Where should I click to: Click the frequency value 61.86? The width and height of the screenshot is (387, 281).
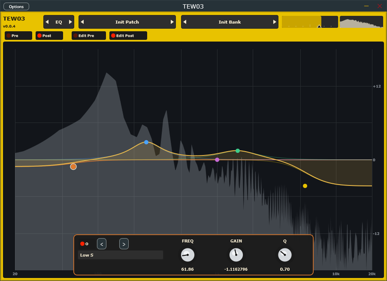pos(187,269)
